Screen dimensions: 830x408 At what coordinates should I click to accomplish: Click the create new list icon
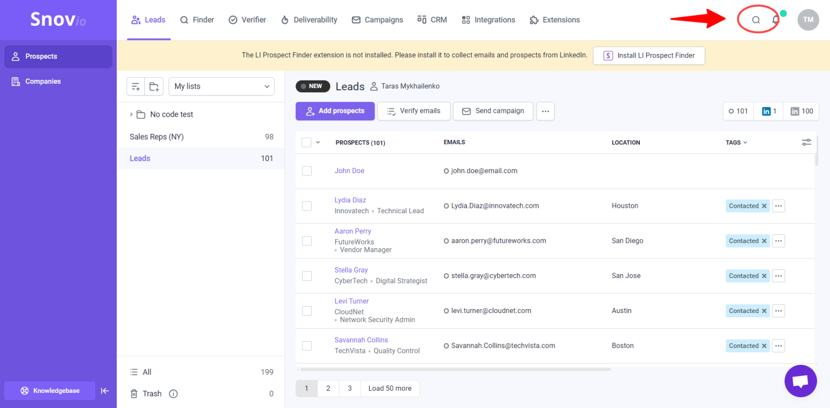[x=136, y=86]
